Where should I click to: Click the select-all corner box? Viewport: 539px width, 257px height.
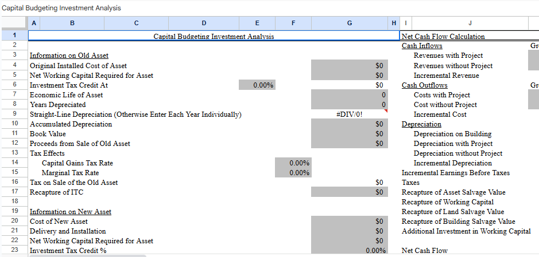(14, 23)
